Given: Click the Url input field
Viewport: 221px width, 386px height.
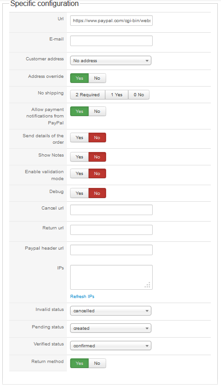Looking at the screenshot, I should pyautogui.click(x=111, y=21).
